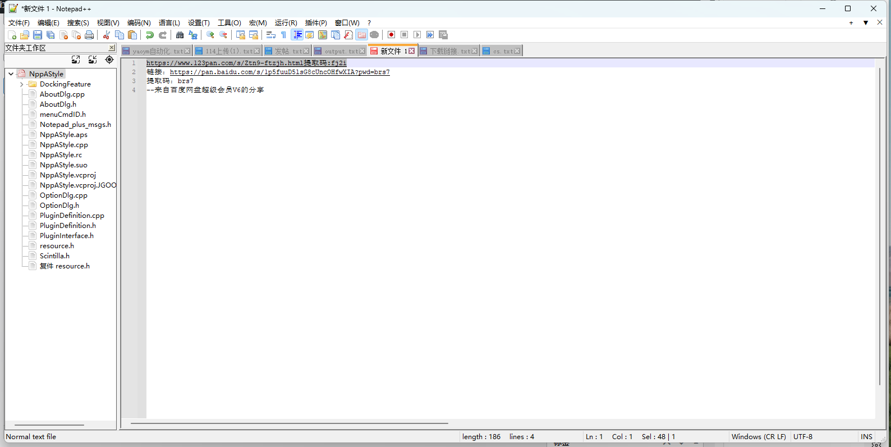891x447 pixels.
Task: Open the 搜索(S) menu
Action: coord(78,23)
